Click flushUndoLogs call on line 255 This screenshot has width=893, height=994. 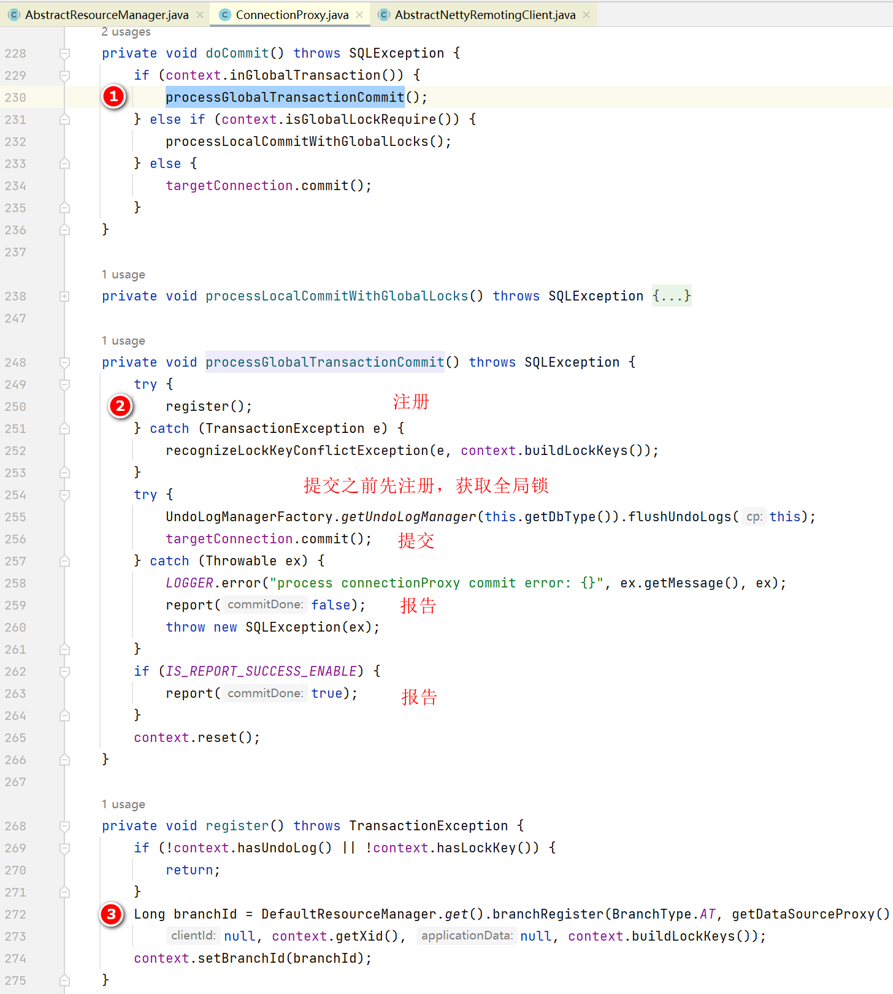click(680, 517)
